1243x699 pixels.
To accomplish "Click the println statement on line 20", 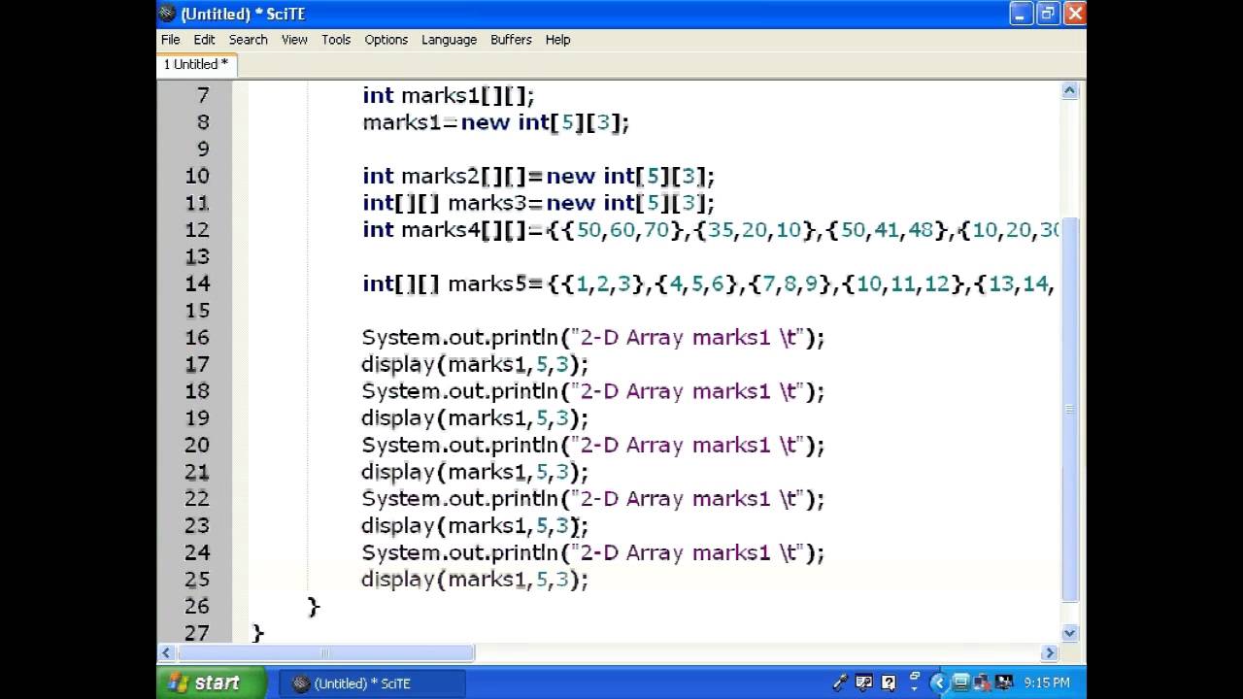I will [592, 445].
